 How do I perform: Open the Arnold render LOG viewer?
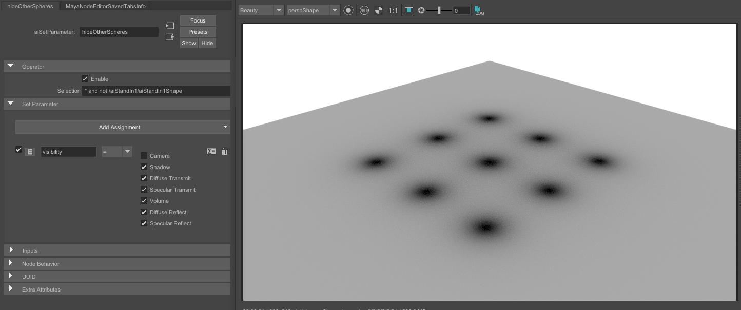(478, 10)
